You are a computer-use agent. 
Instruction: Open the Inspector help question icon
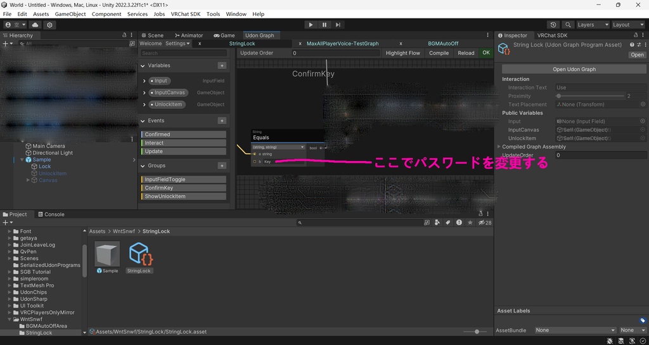632,45
